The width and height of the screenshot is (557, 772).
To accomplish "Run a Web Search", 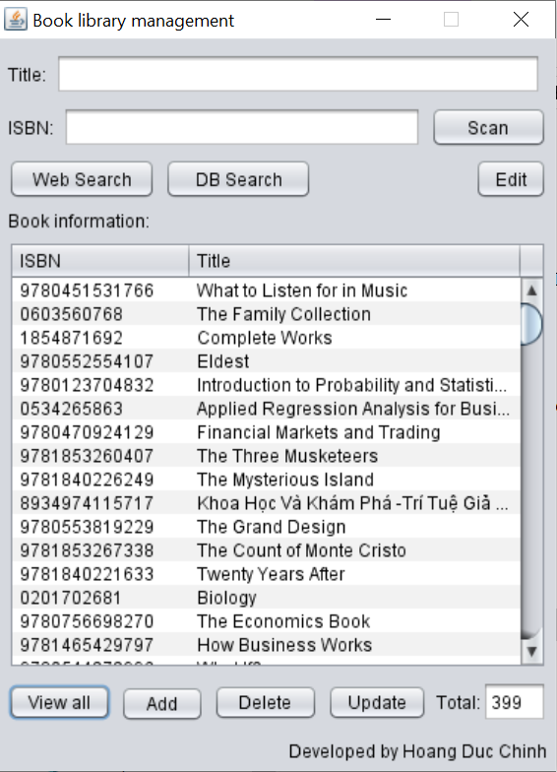I will [x=82, y=179].
